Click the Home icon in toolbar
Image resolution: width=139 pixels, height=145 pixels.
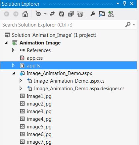pyautogui.click(x=25, y=14)
